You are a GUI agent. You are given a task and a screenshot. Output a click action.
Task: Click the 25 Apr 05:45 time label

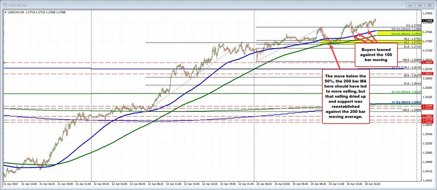(x=301, y=184)
